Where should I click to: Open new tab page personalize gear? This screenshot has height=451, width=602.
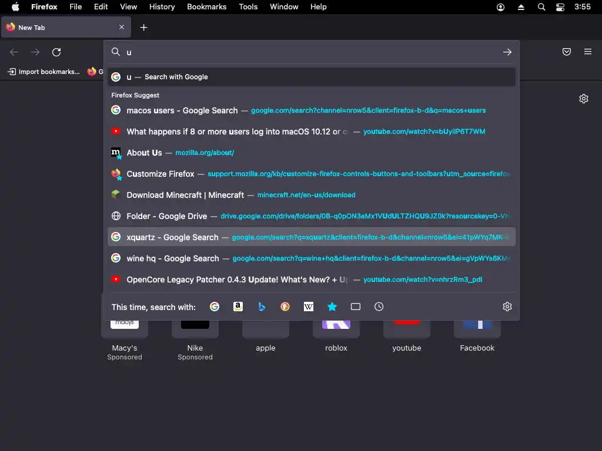pos(584,99)
